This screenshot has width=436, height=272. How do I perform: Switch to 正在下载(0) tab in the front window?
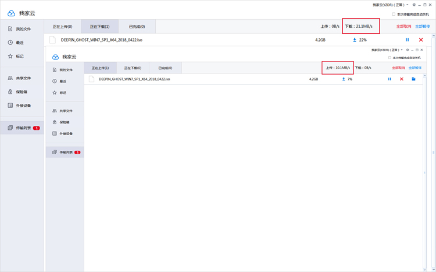133,68
